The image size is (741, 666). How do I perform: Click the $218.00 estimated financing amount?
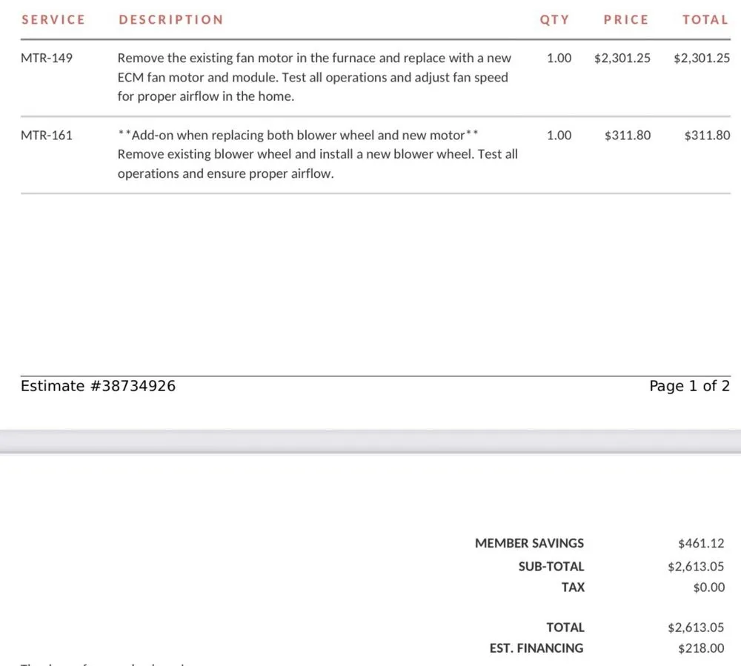701,648
